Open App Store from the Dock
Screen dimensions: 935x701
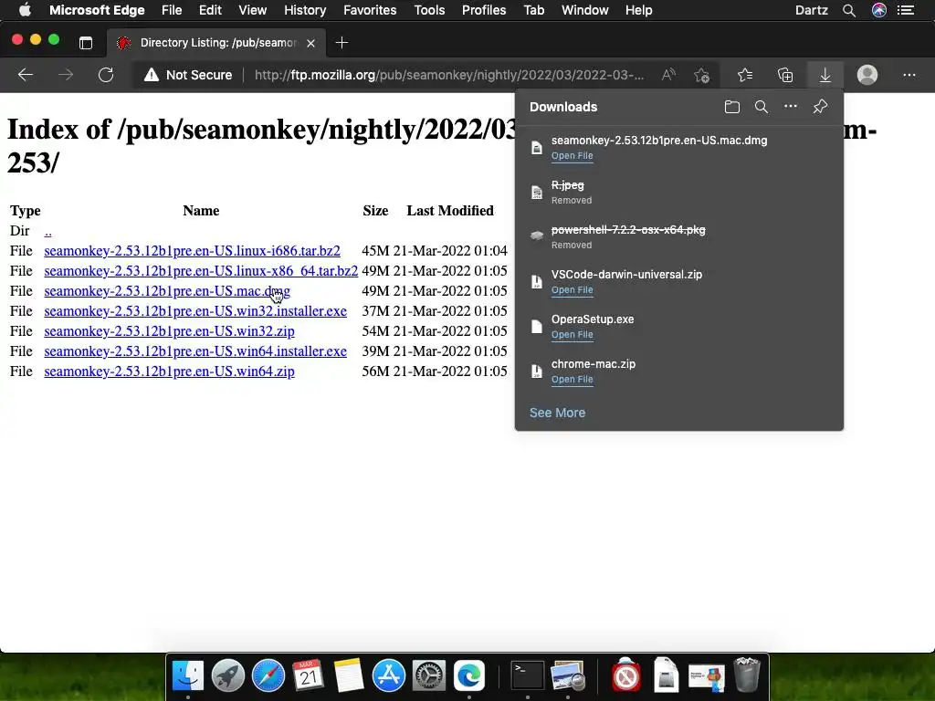[x=389, y=675]
